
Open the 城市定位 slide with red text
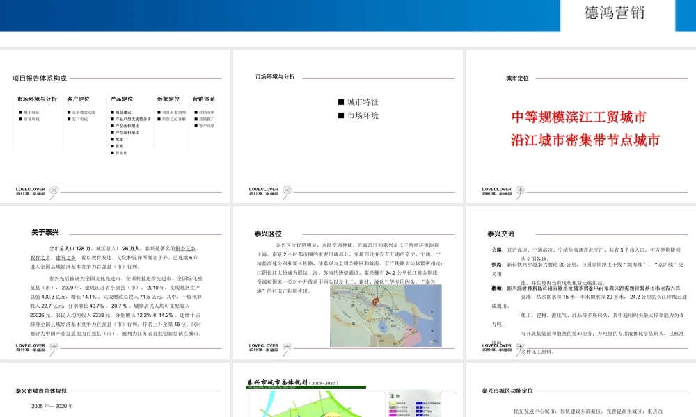point(581,126)
